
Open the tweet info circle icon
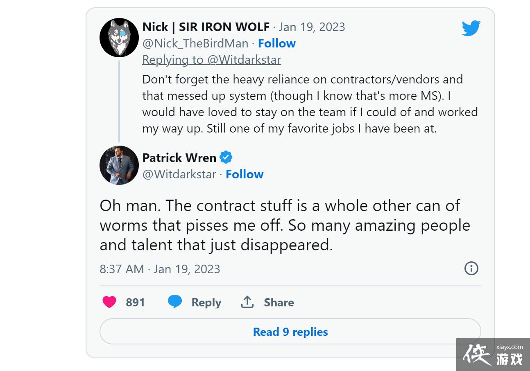pyautogui.click(x=471, y=268)
